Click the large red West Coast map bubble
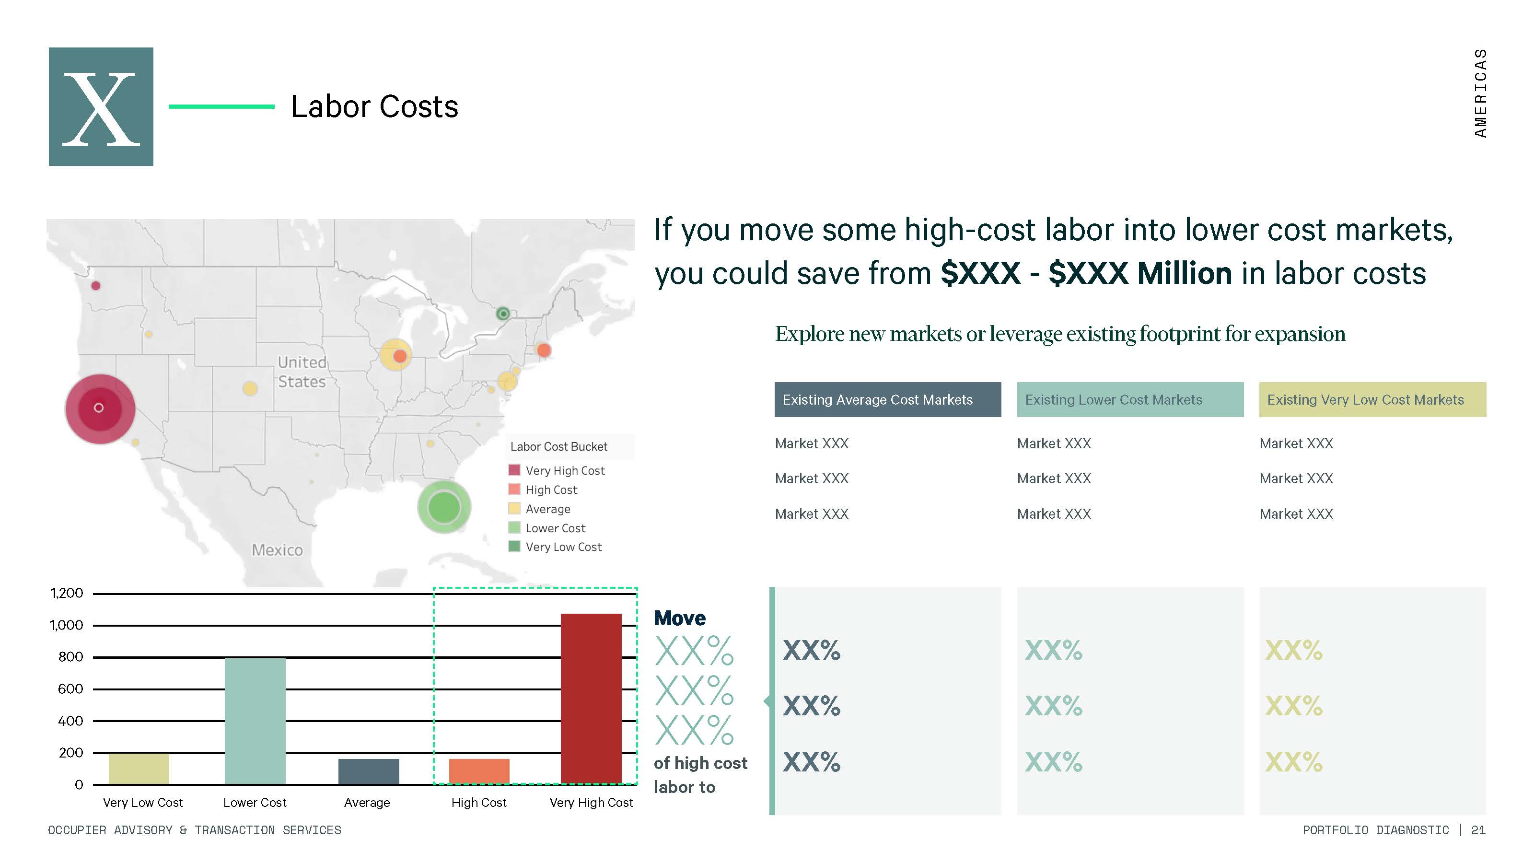The image size is (1534, 863). [x=100, y=408]
